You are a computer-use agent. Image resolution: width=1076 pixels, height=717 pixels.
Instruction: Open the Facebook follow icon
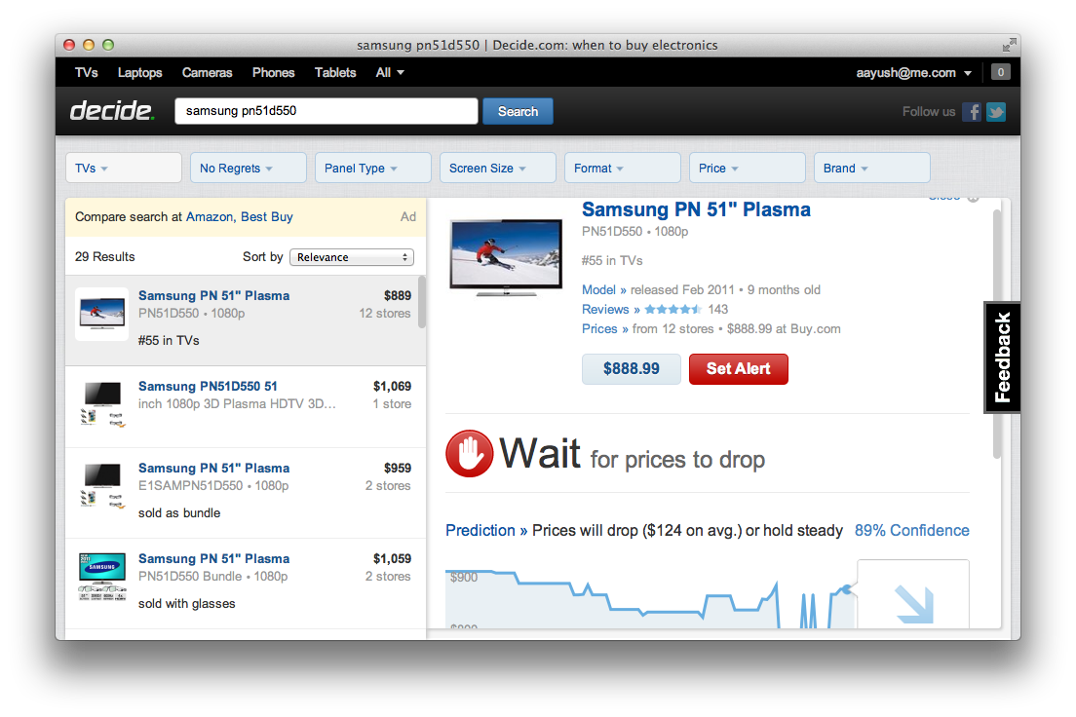pyautogui.click(x=971, y=112)
